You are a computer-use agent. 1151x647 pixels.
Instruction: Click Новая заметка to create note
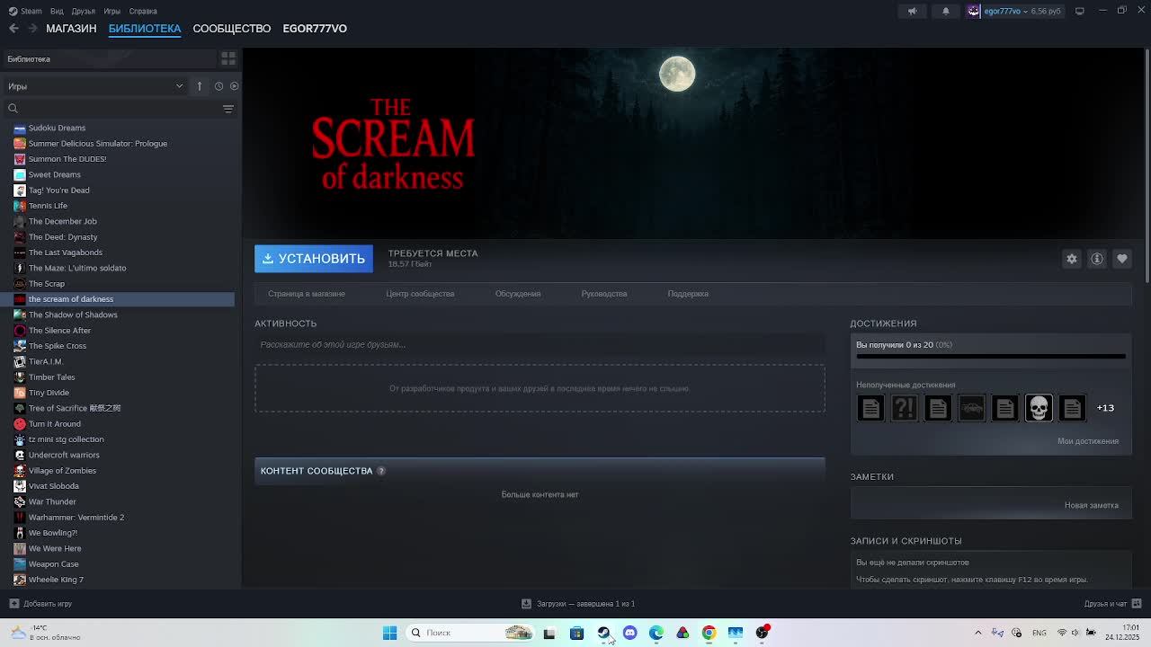tap(1092, 505)
